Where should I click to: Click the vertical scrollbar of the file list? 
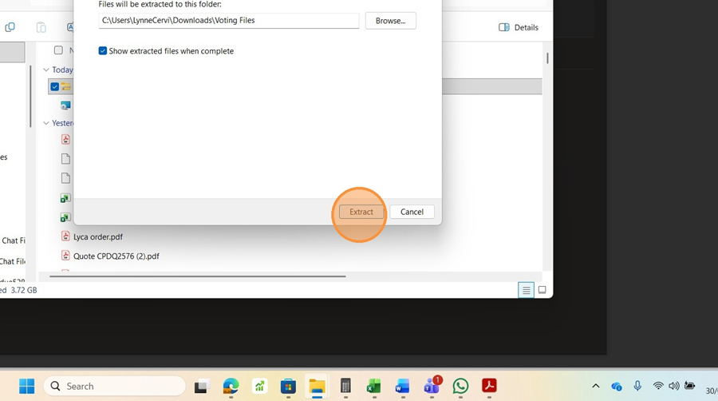(x=547, y=58)
